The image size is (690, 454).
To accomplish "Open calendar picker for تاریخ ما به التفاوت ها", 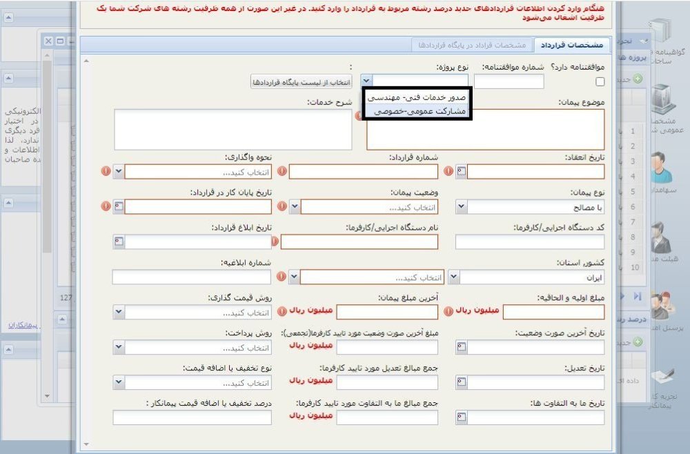I will [461, 417].
